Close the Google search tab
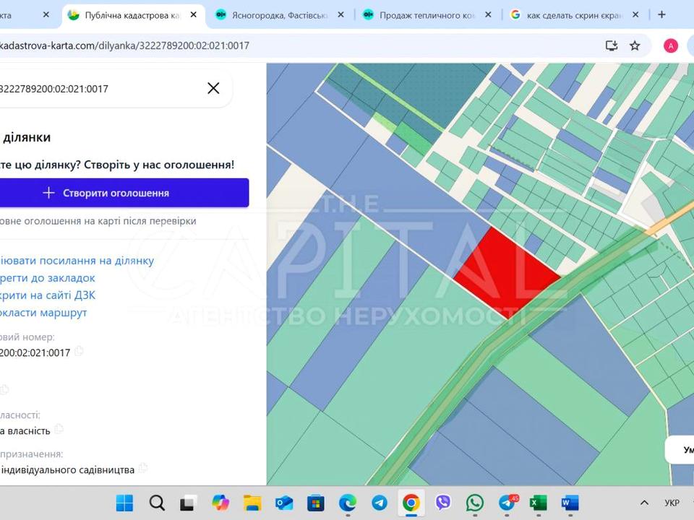 [x=635, y=14]
